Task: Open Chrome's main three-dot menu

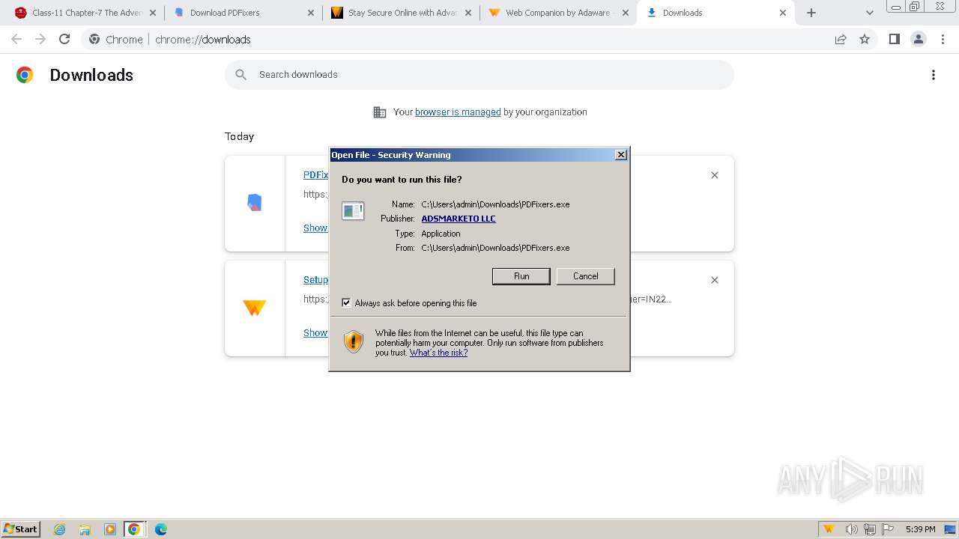Action: pos(942,39)
